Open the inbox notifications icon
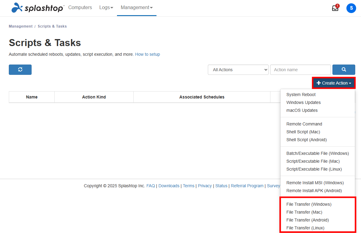Image resolution: width=361 pixels, height=233 pixels. (x=335, y=8)
